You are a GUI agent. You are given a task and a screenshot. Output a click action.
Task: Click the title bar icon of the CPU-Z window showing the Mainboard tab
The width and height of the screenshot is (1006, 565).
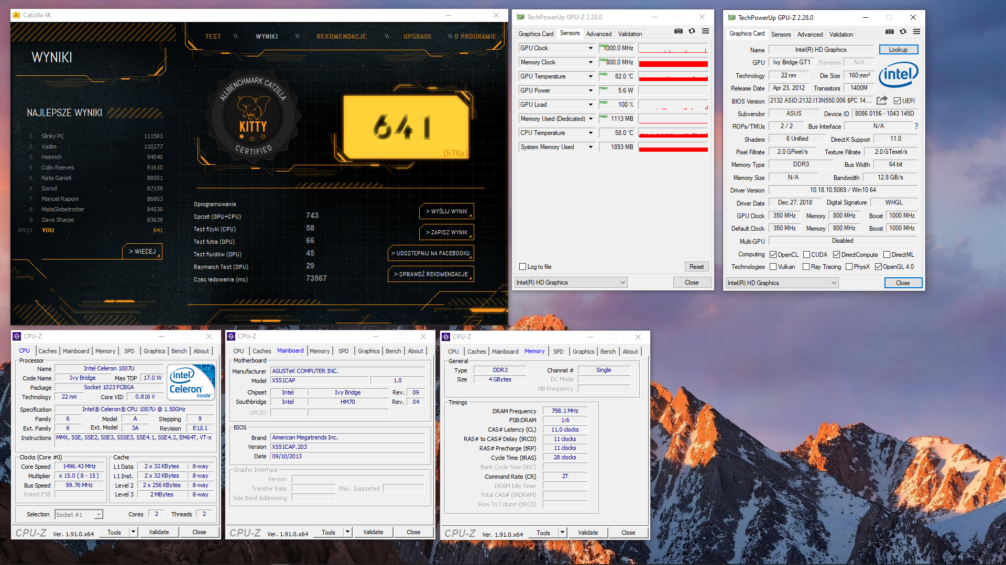(x=231, y=336)
